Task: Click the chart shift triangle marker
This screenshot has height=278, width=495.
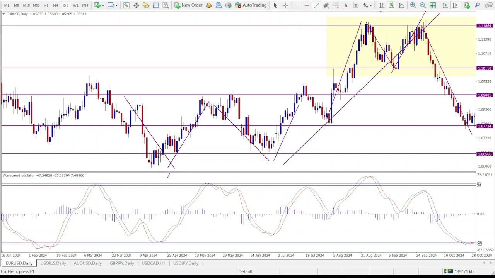Action: point(381,12)
